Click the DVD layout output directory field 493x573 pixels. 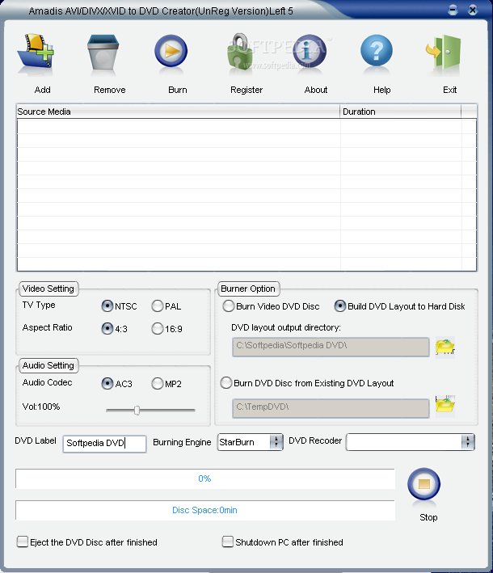coord(331,347)
